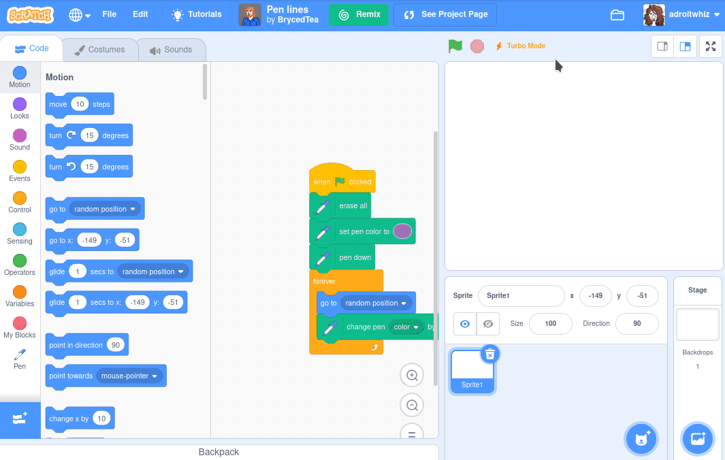Image resolution: width=725 pixels, height=460 pixels.
Task: Open the File menu
Action: pyautogui.click(x=109, y=14)
